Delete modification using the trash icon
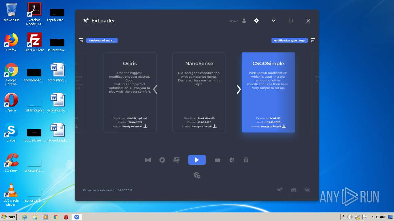The image size is (394, 221). [x=246, y=160]
